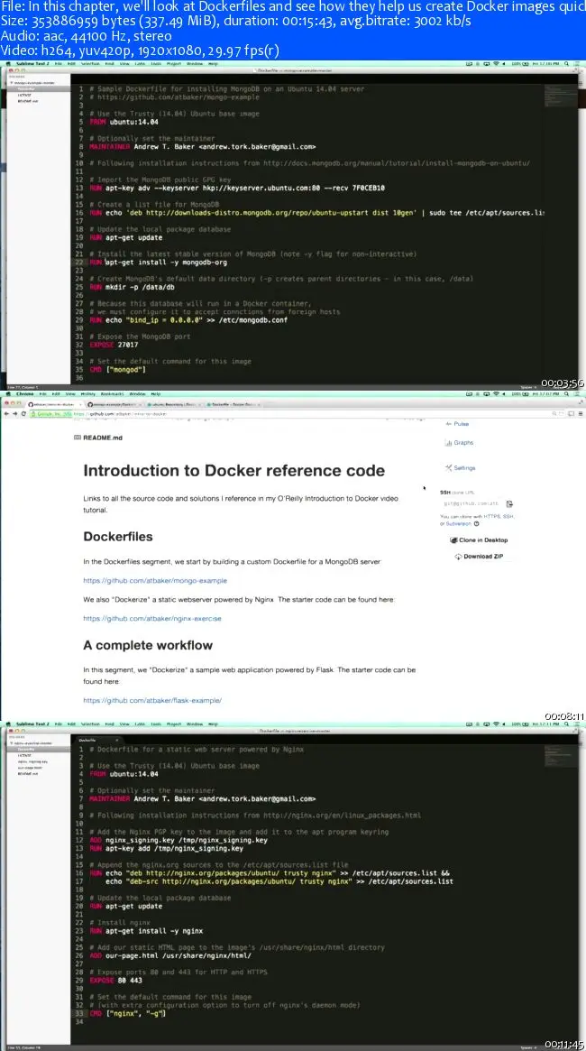586x1051 pixels.
Task: Click the Subversion clone option link
Action: (x=457, y=523)
